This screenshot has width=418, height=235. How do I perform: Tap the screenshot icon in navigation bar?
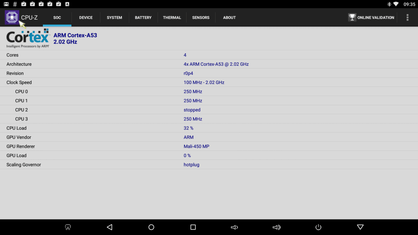tap(68, 227)
